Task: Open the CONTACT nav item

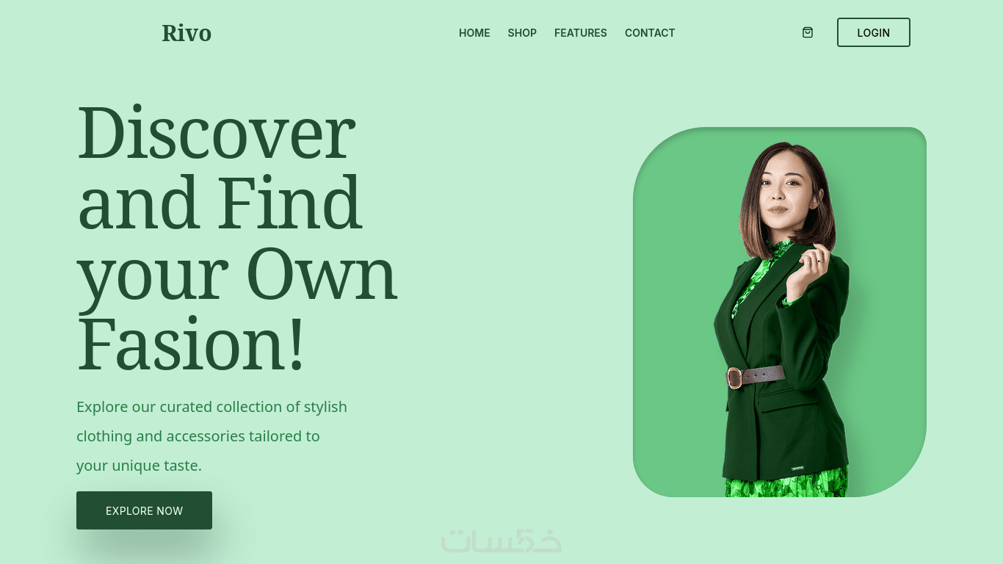Action: pyautogui.click(x=650, y=33)
